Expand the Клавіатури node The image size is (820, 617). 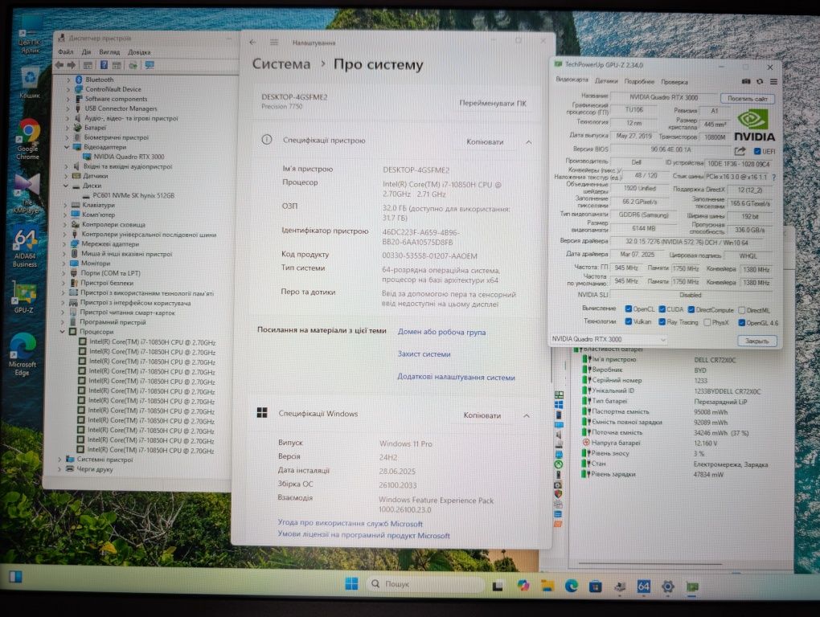tap(65, 206)
